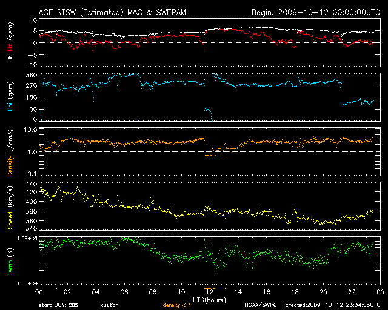Select the red 'Bz' axis label
388x310 pixels.
(x=10, y=47)
